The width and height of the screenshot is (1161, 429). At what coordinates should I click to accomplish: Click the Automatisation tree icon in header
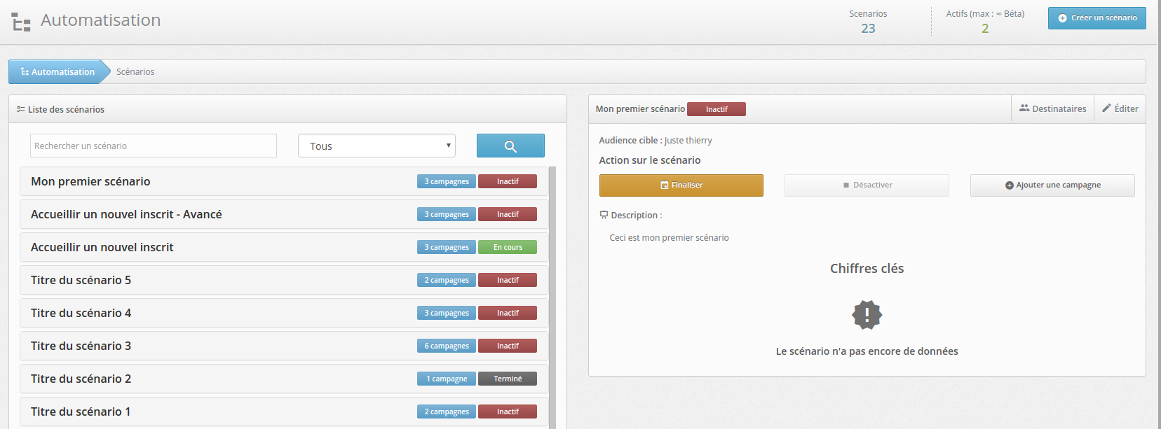[x=21, y=22]
